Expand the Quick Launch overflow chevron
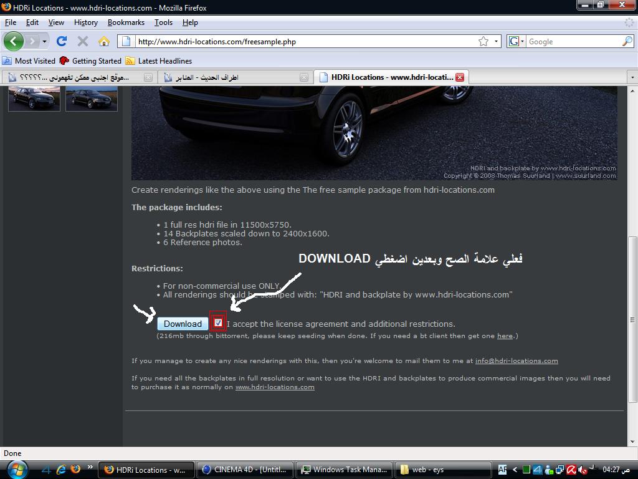638x479 pixels. click(90, 467)
